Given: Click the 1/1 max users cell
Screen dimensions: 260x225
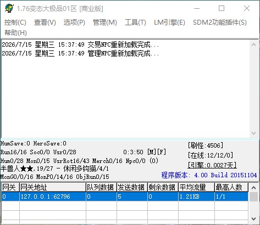Looking at the screenshot, I should 231,196.
